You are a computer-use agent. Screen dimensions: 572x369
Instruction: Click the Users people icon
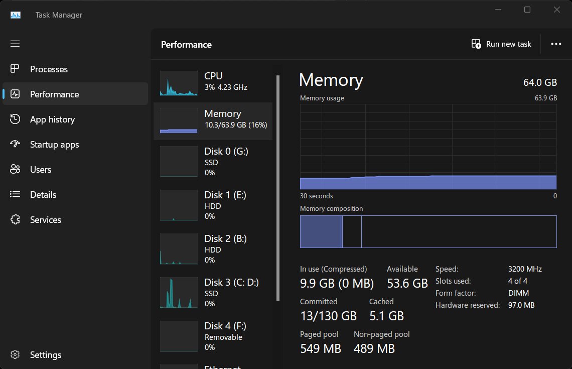(15, 169)
